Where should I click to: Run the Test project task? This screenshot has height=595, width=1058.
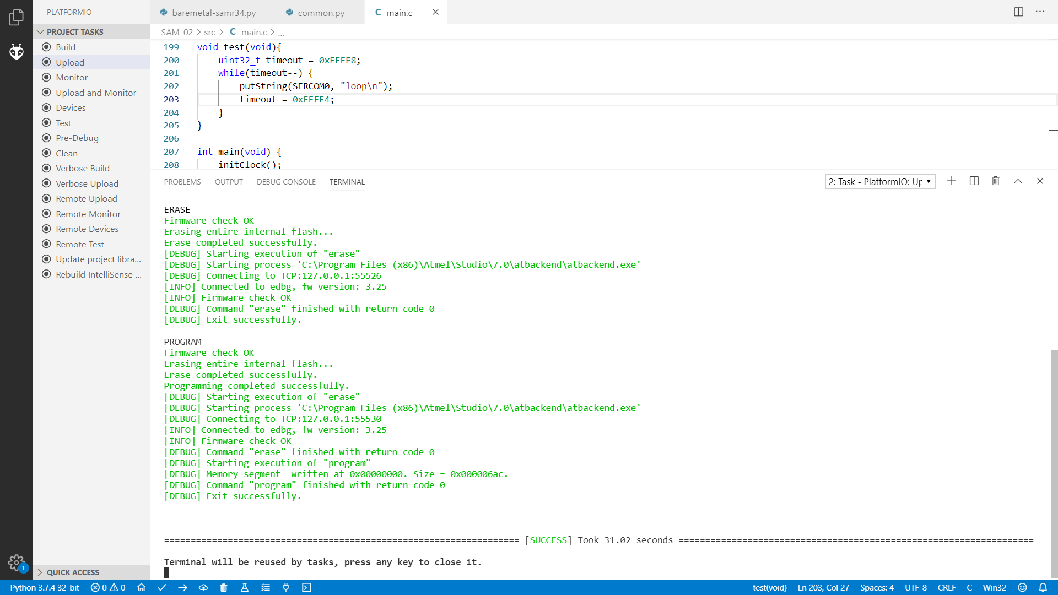pos(91,123)
